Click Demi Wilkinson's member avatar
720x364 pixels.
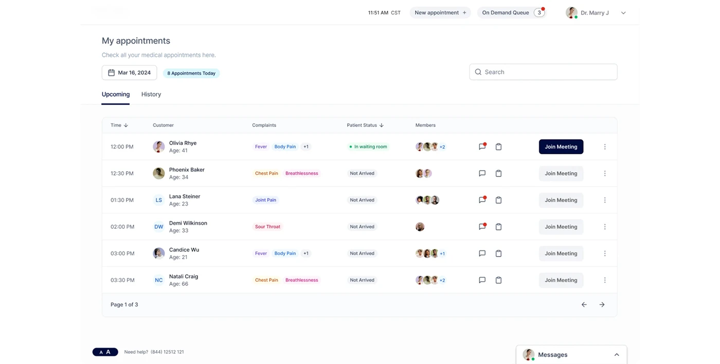420,227
